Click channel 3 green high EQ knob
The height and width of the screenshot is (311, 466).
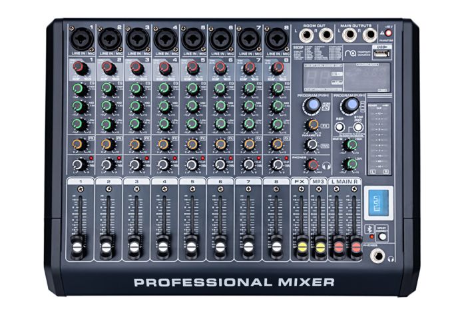[135, 89]
